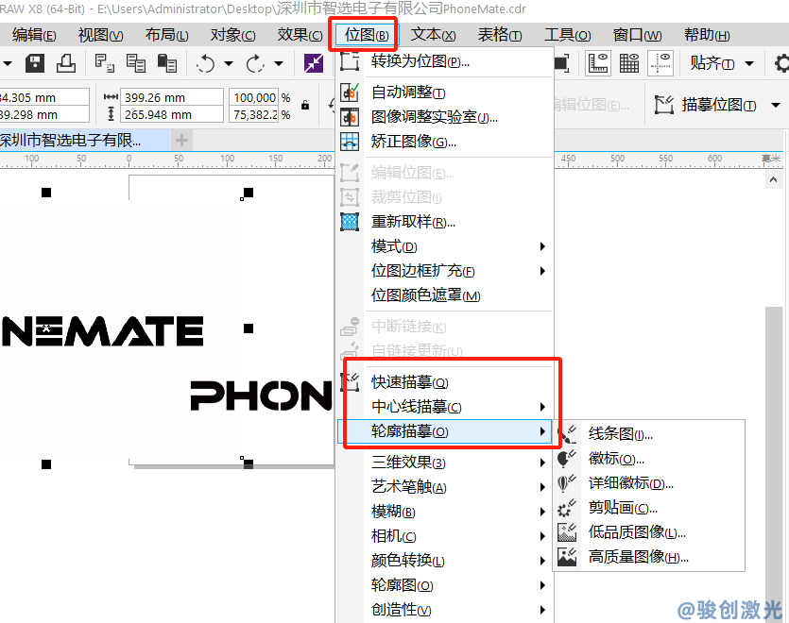Image resolution: width=789 pixels, height=623 pixels.
Task: Click the Print icon in toolbar
Action: coord(66,63)
